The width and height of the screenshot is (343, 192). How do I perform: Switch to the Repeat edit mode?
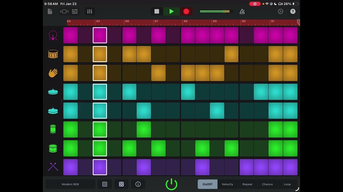(247, 184)
